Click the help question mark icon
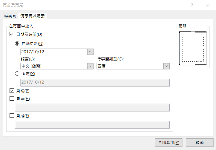The image size is (216, 150). point(192,5)
